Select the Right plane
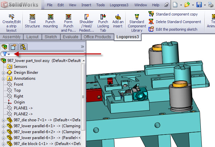This screenshot has height=147, width=215. (x=15, y=96)
